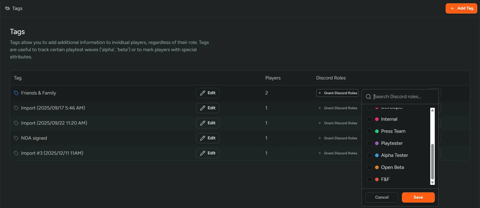
Task: Check the Internal role checkbox
Action: [x=369, y=119]
